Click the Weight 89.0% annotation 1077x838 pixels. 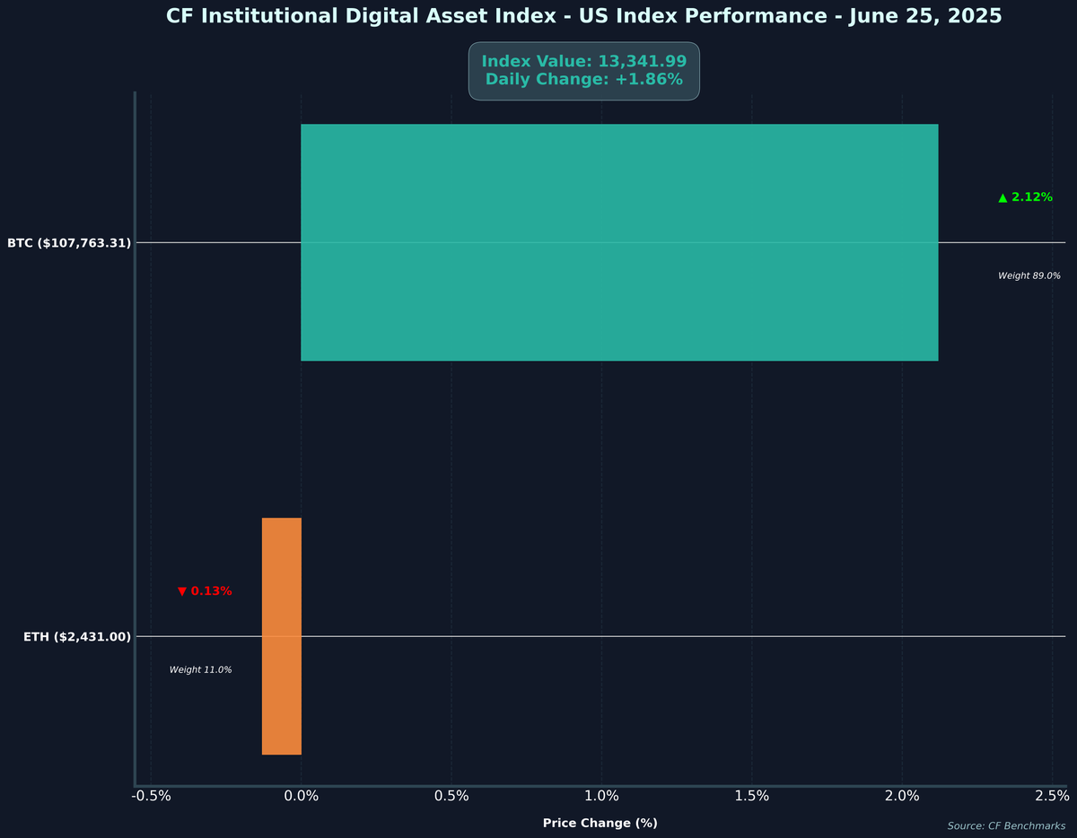tap(1029, 275)
